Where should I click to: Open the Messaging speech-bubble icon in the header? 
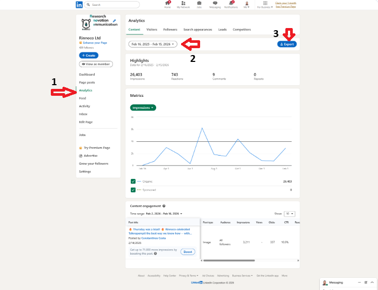215,3
